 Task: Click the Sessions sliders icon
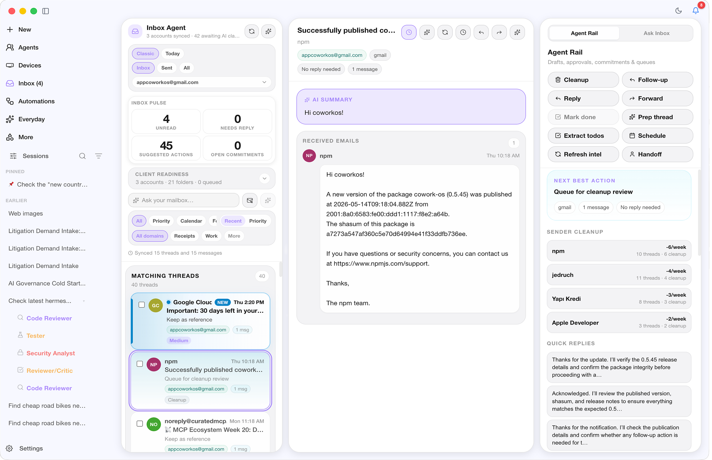pos(13,156)
